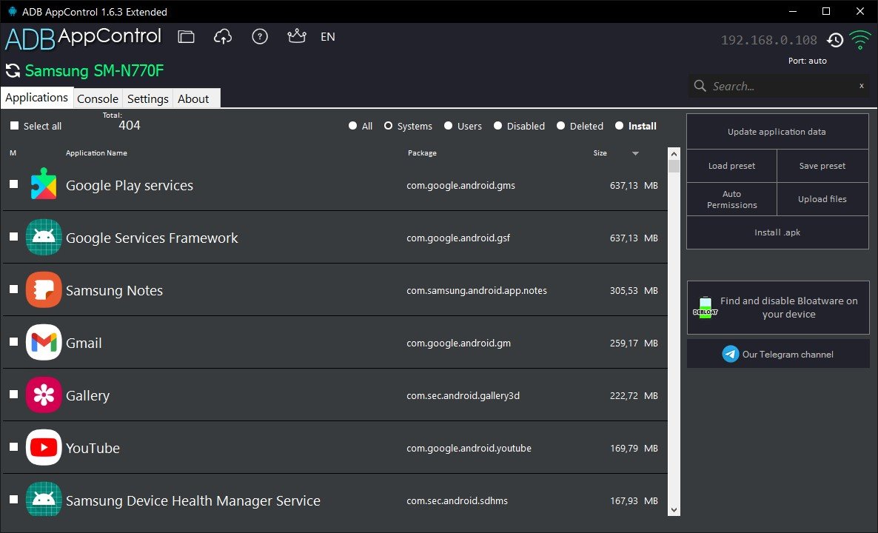The image size is (878, 533).
Task: Click the Samsung SM-N770F device name
Action: point(94,71)
